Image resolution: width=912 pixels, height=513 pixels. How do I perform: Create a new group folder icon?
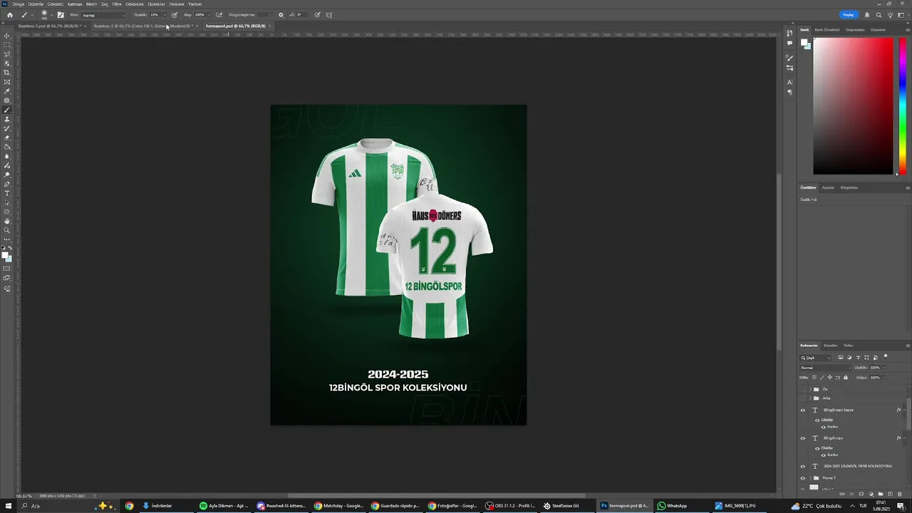(881, 494)
